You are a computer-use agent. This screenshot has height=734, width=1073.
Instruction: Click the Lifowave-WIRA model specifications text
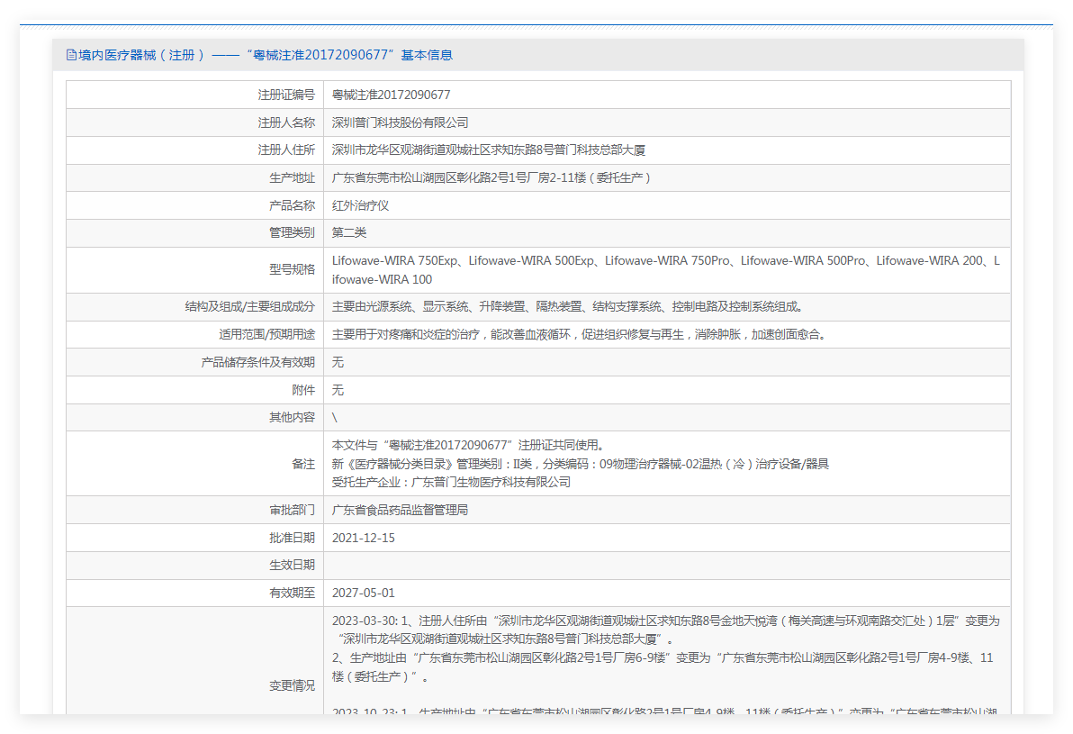click(665, 269)
